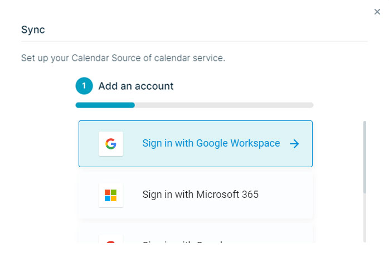This screenshot has height=272, width=389.
Task: Click the Microsoft four-square logo icon
Action: pyautogui.click(x=111, y=195)
